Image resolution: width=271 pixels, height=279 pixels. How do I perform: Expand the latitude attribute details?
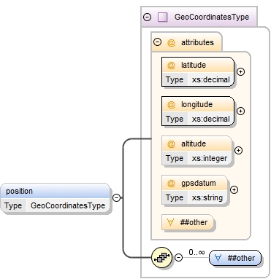click(x=240, y=72)
